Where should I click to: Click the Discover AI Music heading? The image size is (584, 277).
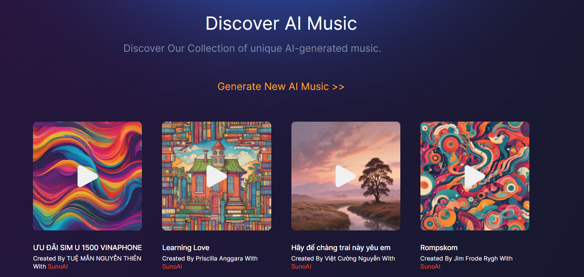[281, 23]
